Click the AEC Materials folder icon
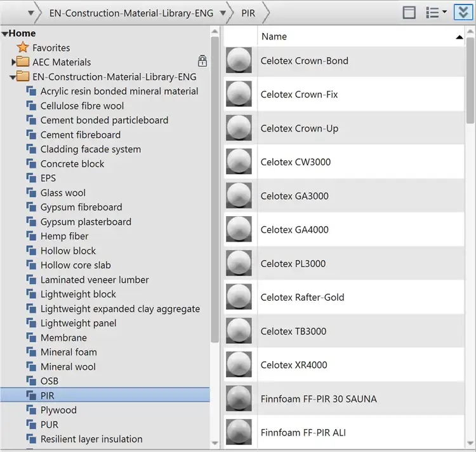 click(22, 62)
